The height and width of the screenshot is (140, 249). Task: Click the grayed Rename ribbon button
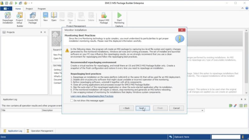click(x=81, y=17)
